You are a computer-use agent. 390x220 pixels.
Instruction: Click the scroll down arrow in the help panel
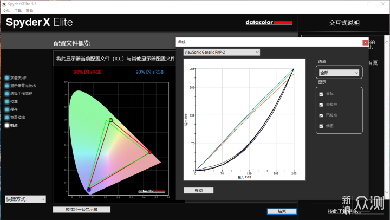387,192
